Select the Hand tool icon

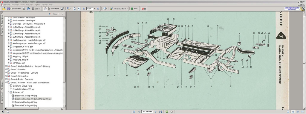tap(45, 9)
